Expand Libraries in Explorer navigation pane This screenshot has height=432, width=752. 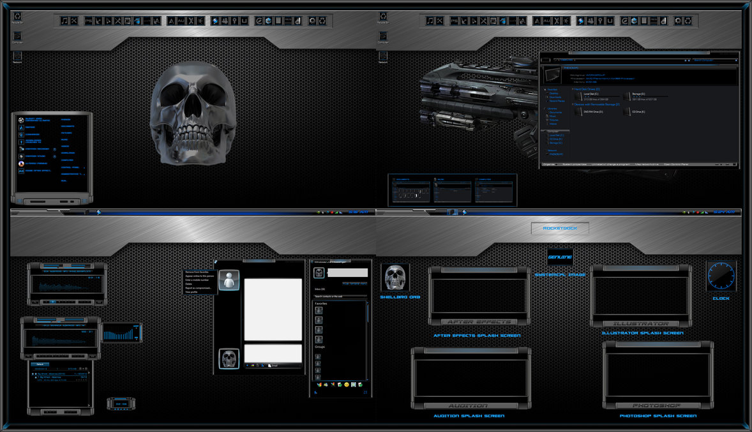tap(552, 108)
